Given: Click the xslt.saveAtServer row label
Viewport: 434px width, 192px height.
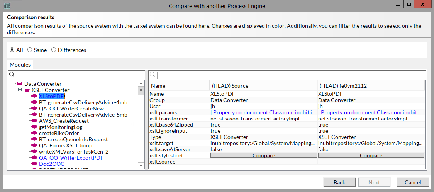Looking at the screenshot, I should pyautogui.click(x=170, y=149).
